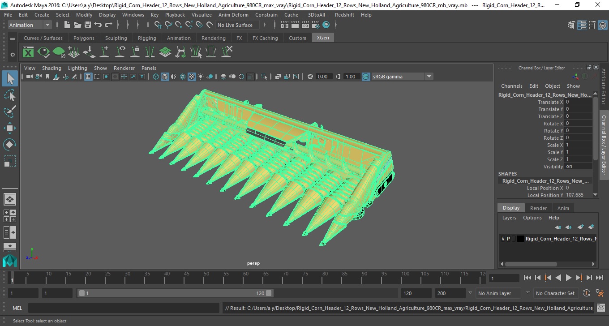The height and width of the screenshot is (326, 609).
Task: Enable snap to points magnet icon
Action: [179, 25]
